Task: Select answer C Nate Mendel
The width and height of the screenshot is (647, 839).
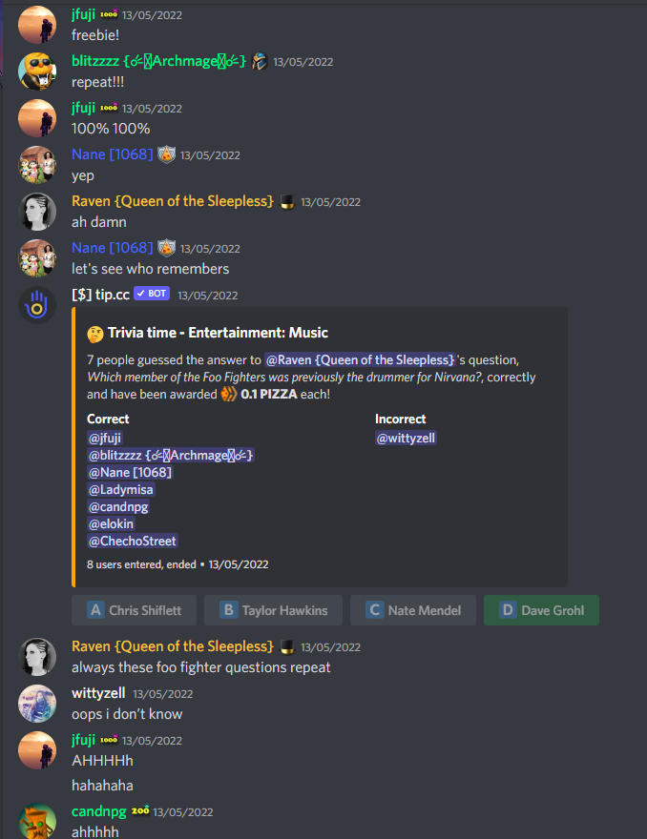Action: coord(413,610)
